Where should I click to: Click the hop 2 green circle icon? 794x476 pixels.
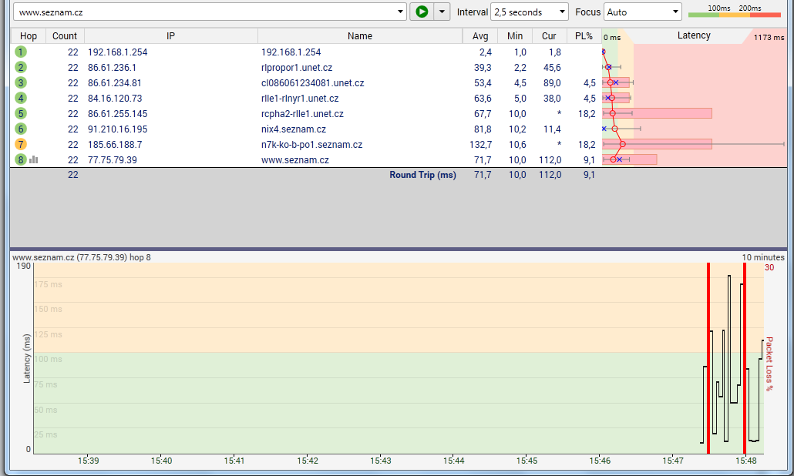[x=21, y=67]
